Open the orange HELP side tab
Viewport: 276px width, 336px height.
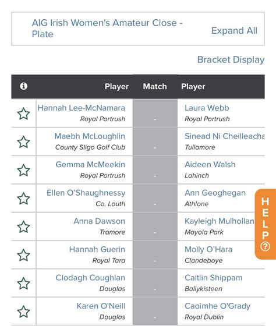(x=266, y=224)
